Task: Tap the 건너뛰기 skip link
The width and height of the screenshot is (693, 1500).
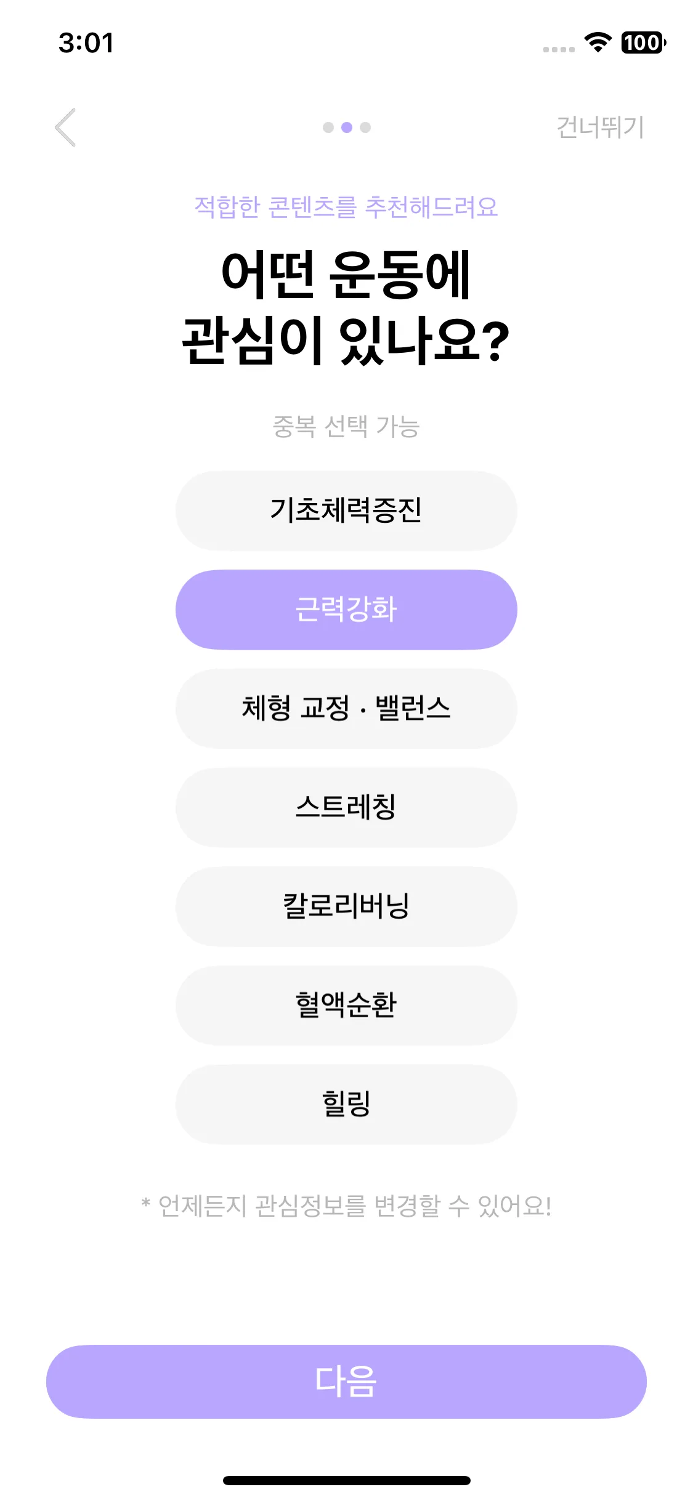Action: pyautogui.click(x=600, y=127)
